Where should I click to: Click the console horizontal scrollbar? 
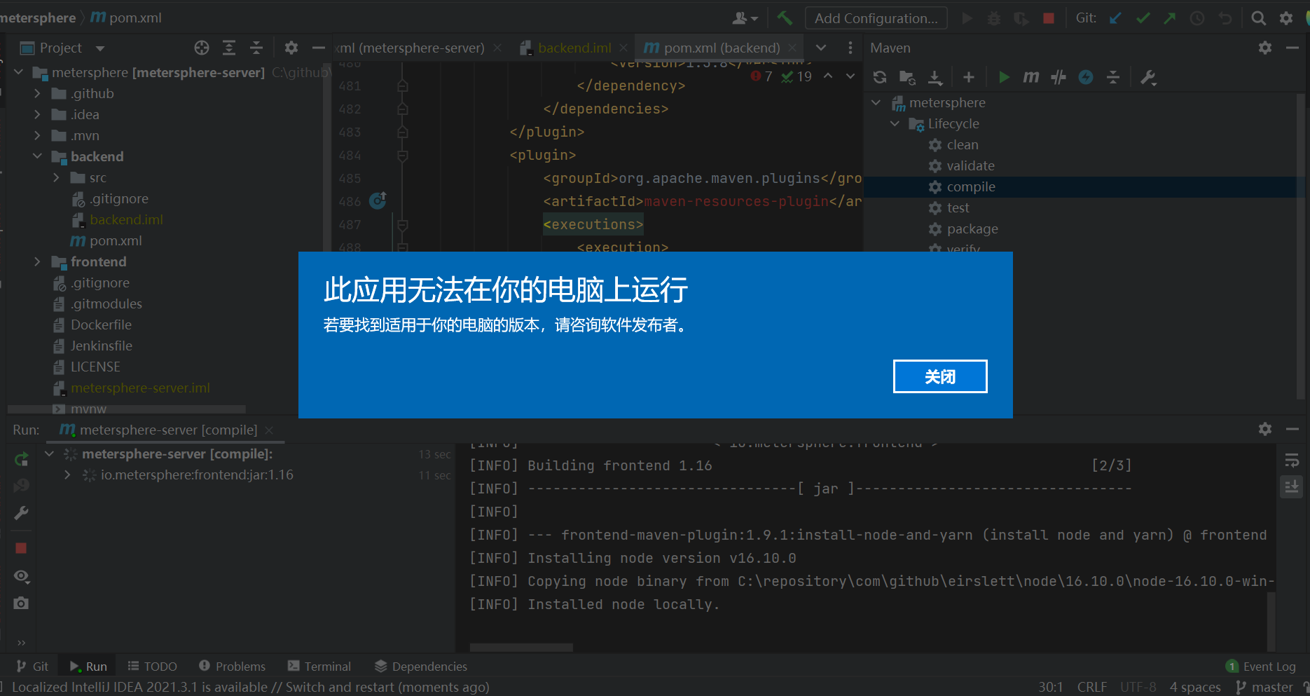tap(521, 647)
